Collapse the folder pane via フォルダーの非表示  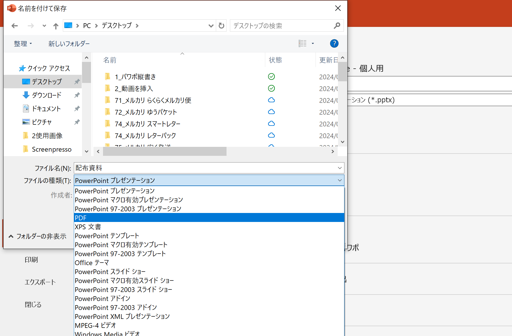(37, 236)
